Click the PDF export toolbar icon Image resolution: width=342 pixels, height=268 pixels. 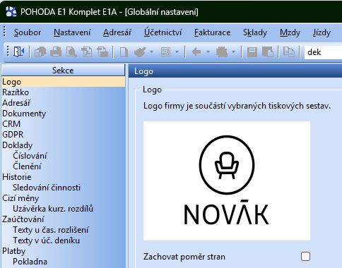tap(87, 51)
